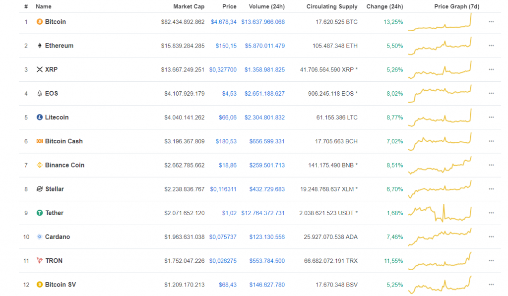
Task: Click the EOS logo icon
Action: click(40, 94)
